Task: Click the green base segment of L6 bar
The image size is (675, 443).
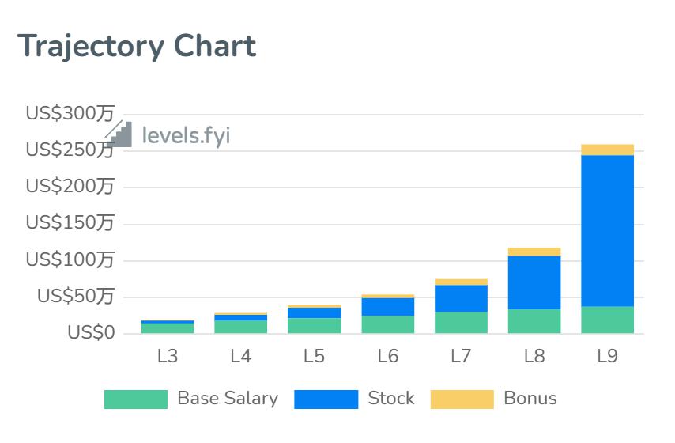Action: click(387, 324)
